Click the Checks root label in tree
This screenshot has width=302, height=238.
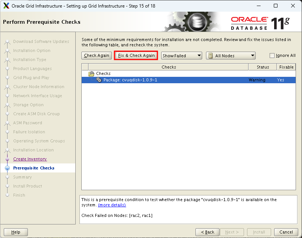coord(103,73)
